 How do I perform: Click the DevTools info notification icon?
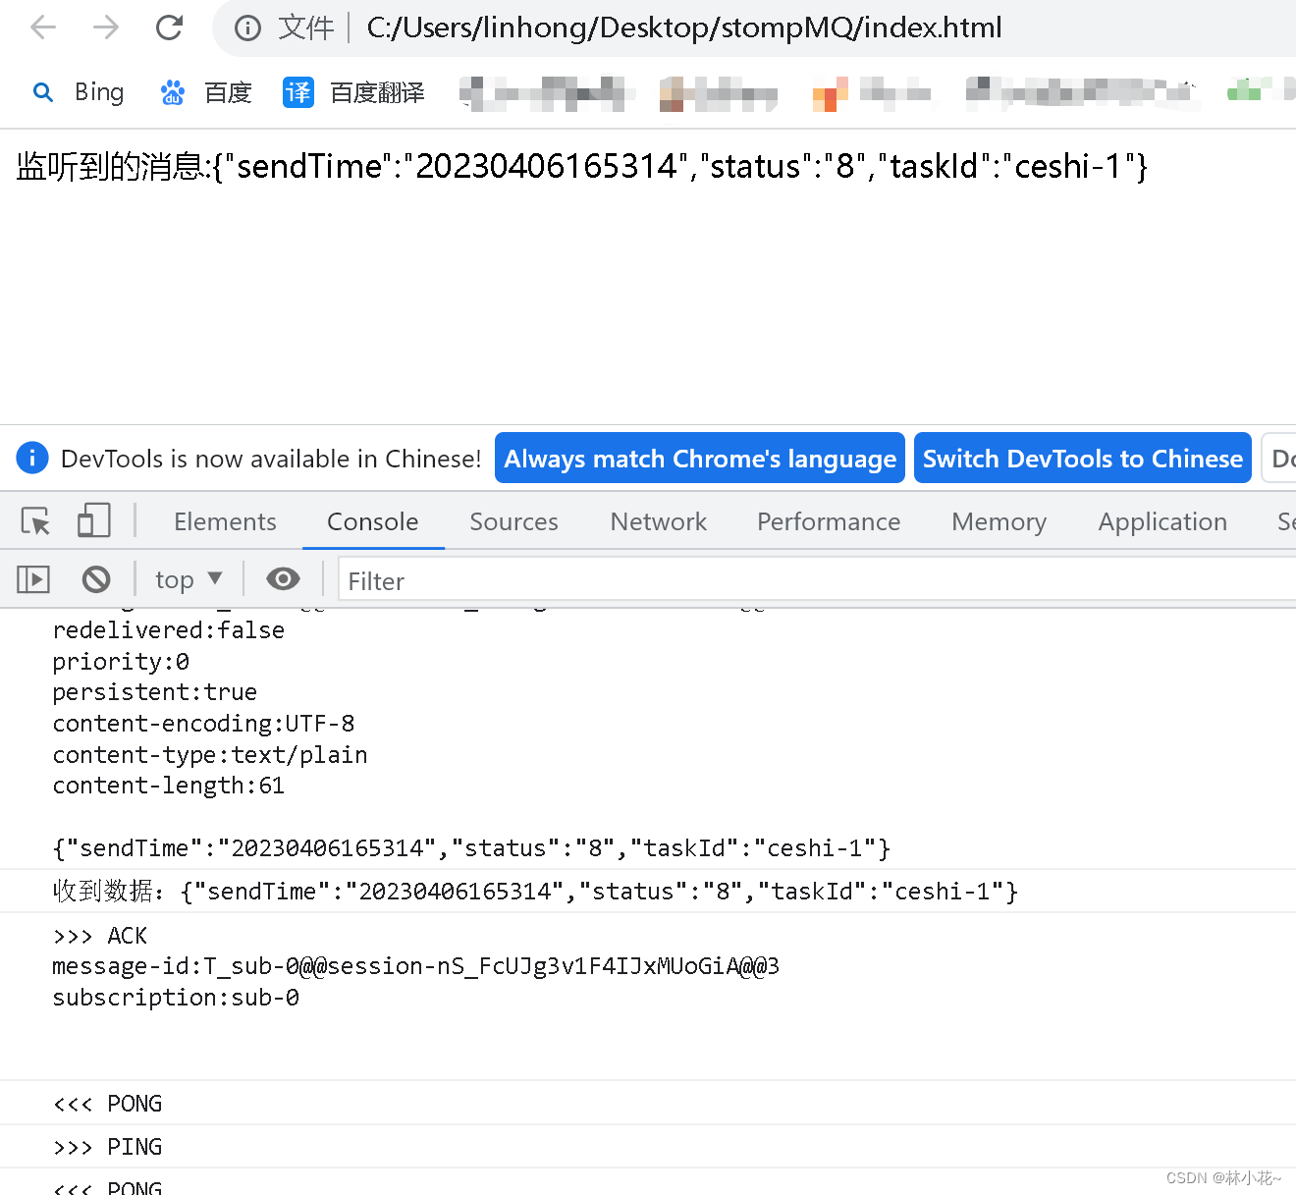pyautogui.click(x=32, y=458)
